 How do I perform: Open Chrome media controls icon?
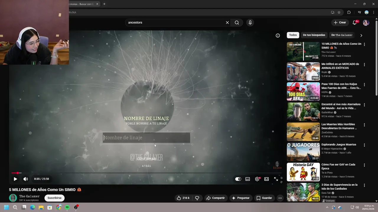(x=359, y=12)
